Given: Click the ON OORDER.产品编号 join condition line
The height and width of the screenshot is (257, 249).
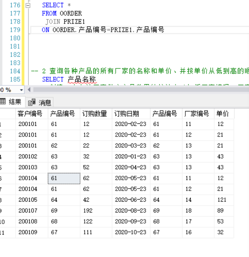Looking at the screenshot, I should 103,30.
